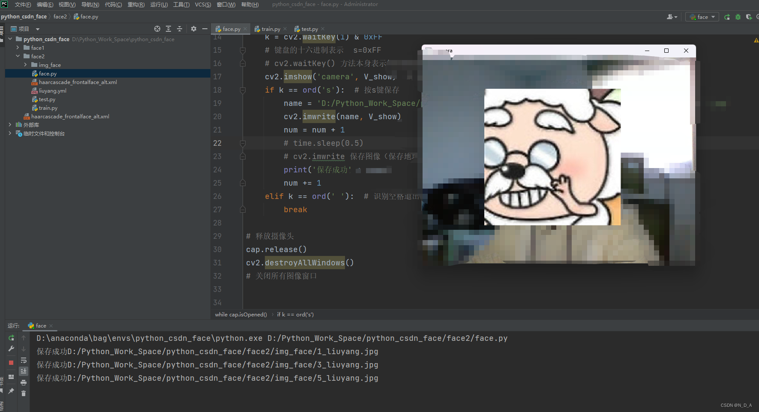Close the train.py editor tab

[x=285, y=29]
